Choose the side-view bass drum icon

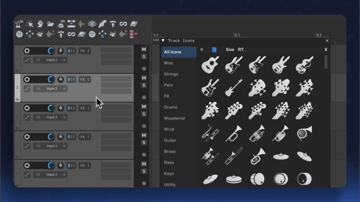[258, 179]
